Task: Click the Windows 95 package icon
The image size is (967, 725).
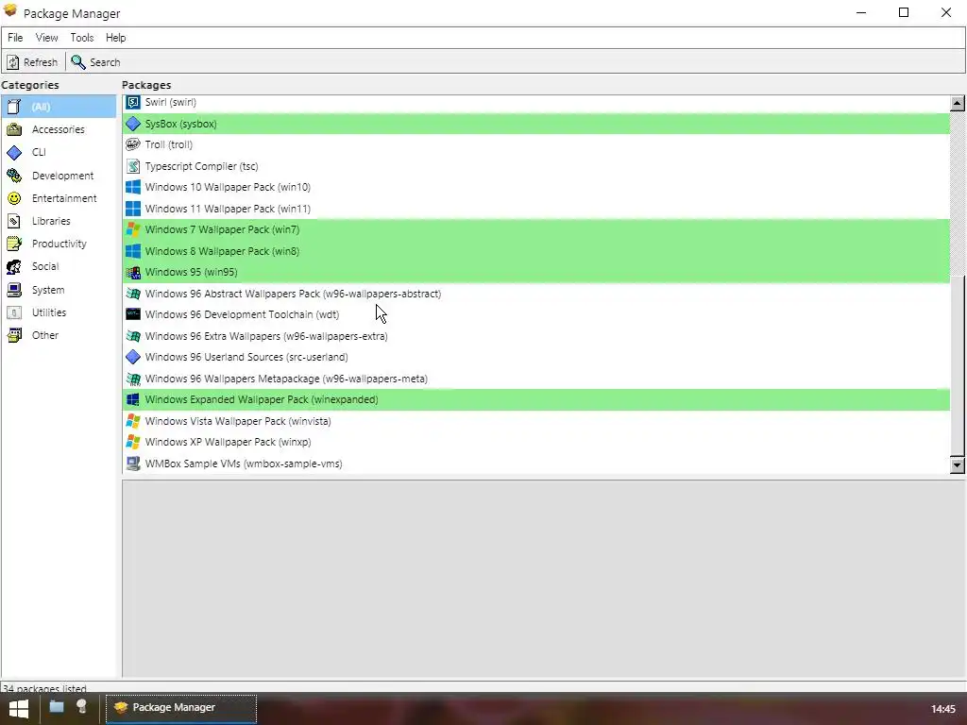Action: [132, 273]
